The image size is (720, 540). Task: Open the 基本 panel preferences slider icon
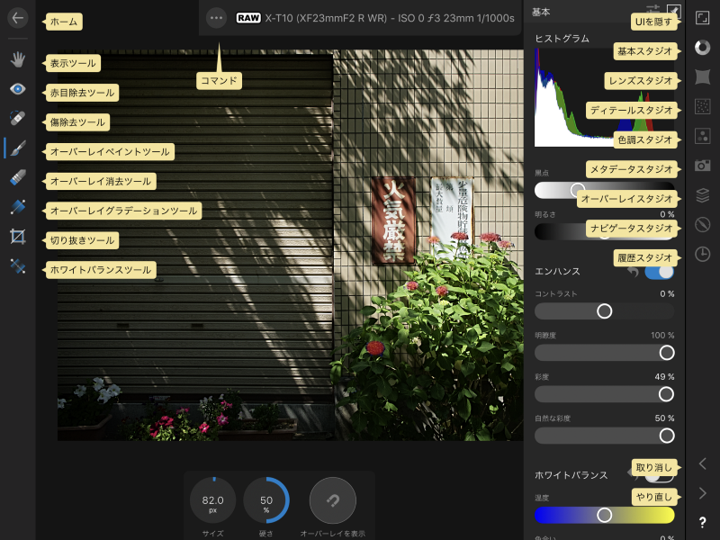pos(653,9)
